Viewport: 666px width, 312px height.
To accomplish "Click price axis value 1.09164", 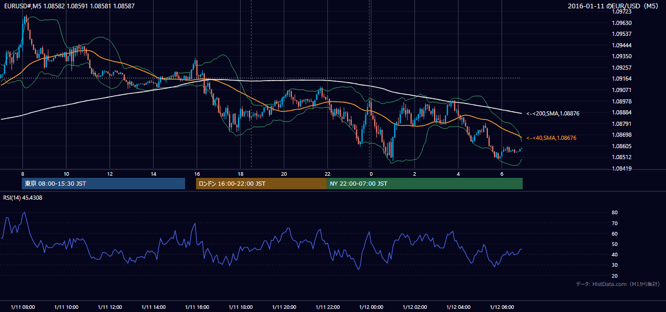I will click(622, 79).
